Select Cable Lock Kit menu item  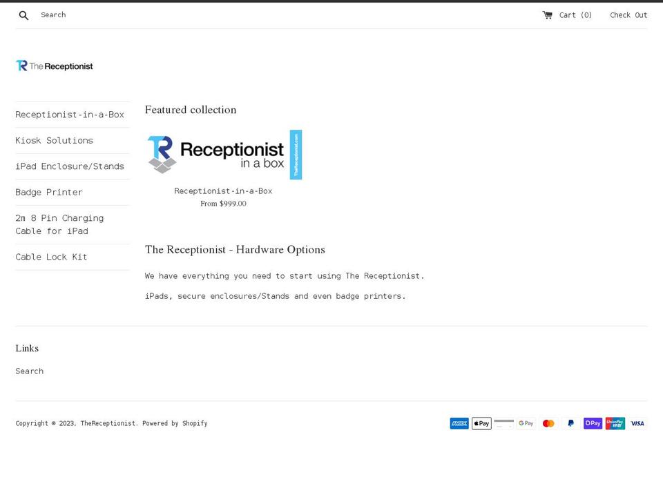click(x=51, y=257)
